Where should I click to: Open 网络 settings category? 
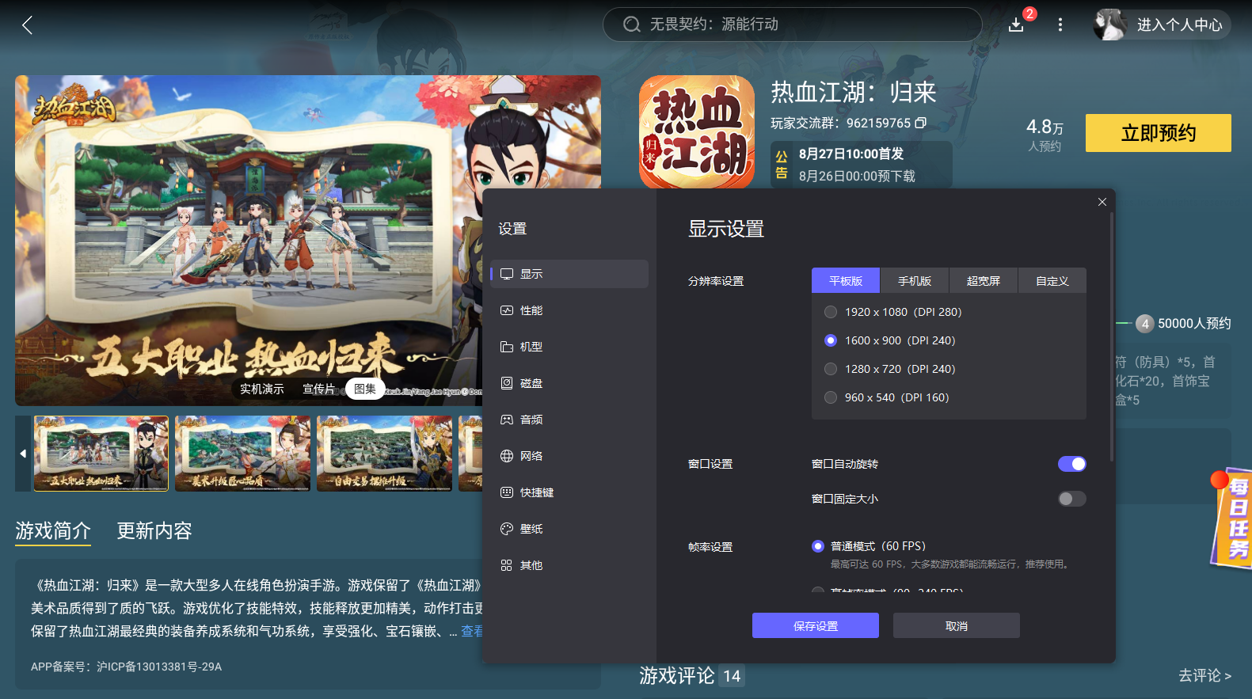(x=569, y=456)
